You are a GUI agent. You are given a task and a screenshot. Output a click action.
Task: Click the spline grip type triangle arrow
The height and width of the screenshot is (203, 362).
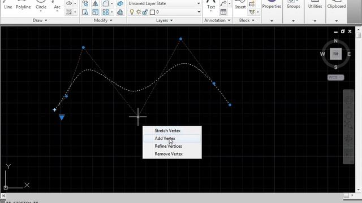point(62,117)
